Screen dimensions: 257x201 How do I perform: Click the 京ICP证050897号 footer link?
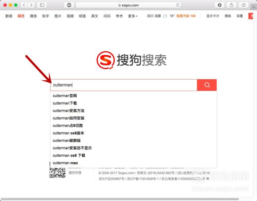(x=111, y=179)
